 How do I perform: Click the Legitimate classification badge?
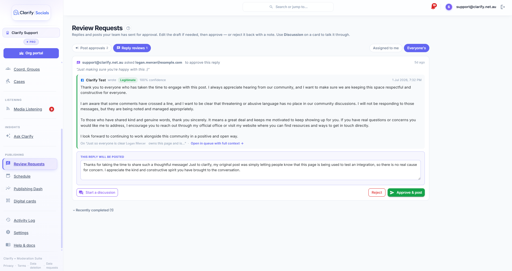click(128, 80)
